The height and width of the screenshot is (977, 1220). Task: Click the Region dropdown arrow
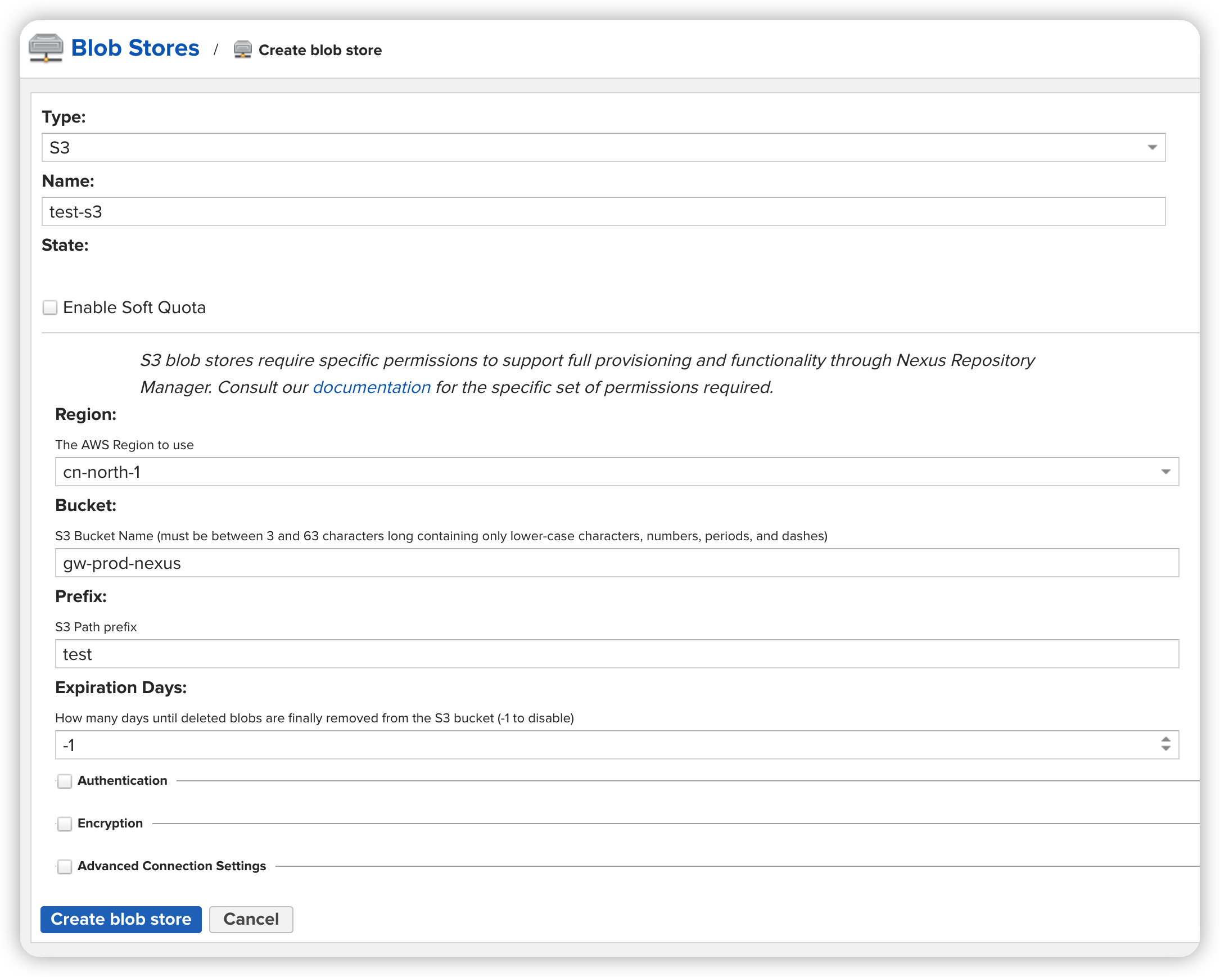pyautogui.click(x=1165, y=472)
